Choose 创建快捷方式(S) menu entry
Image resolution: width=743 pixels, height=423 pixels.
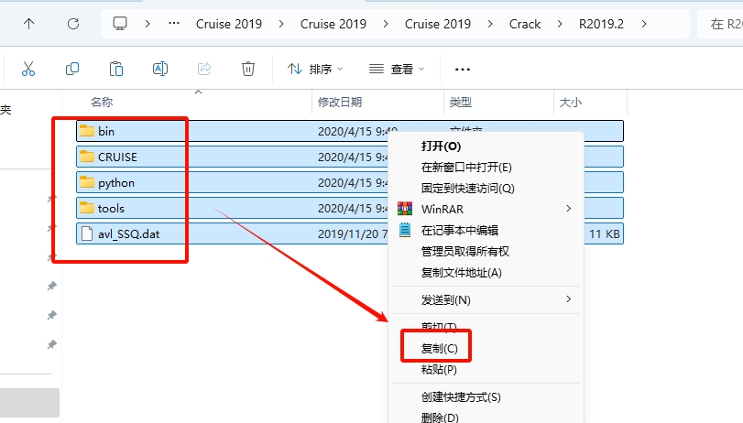click(486, 397)
